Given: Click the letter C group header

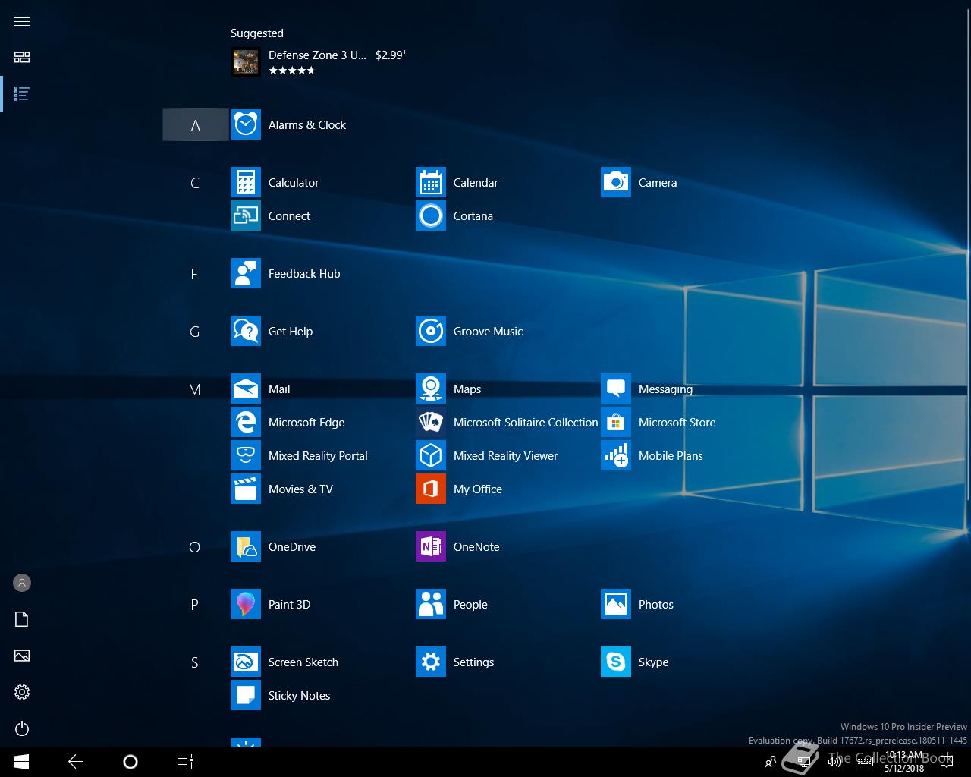Looking at the screenshot, I should pyautogui.click(x=195, y=183).
